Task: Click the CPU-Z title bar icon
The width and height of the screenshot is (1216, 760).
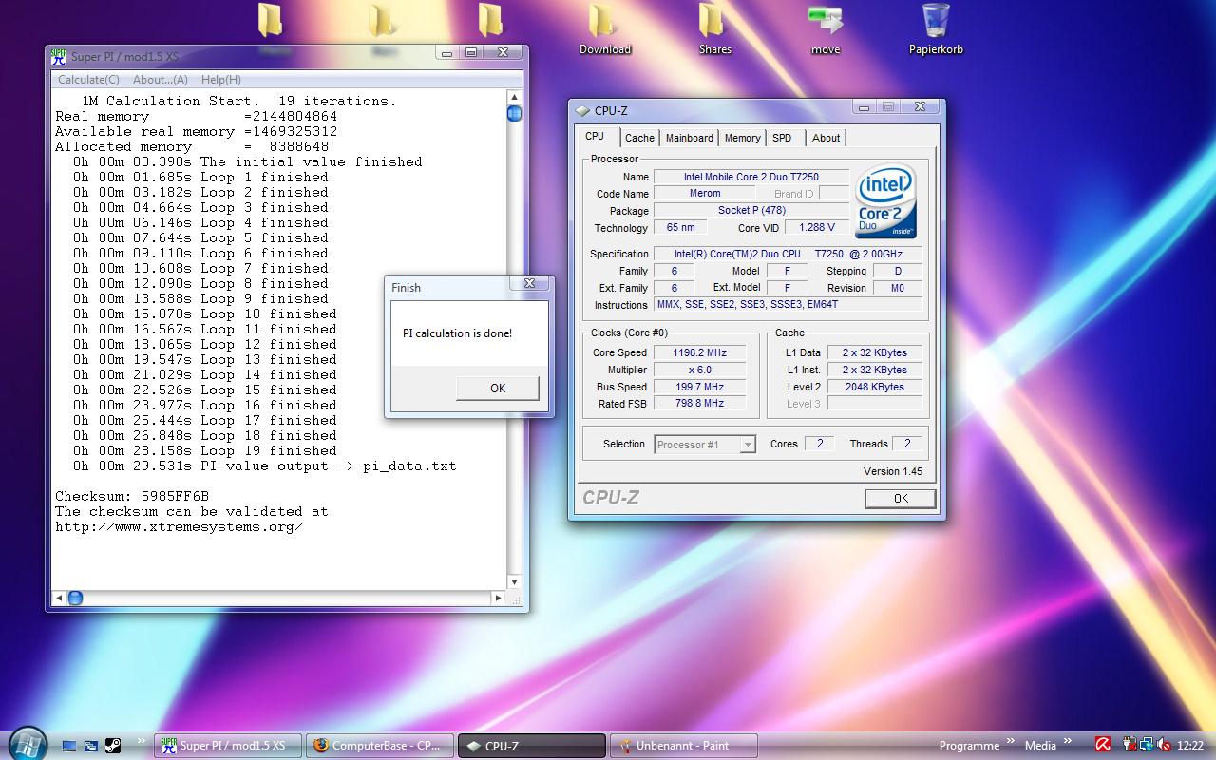Action: [x=582, y=111]
